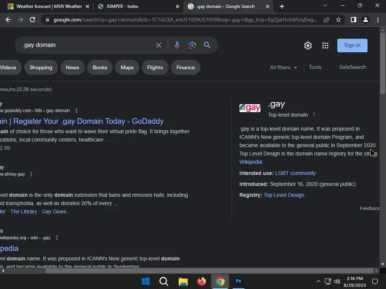Open Firefox from taskbar

coord(202,281)
